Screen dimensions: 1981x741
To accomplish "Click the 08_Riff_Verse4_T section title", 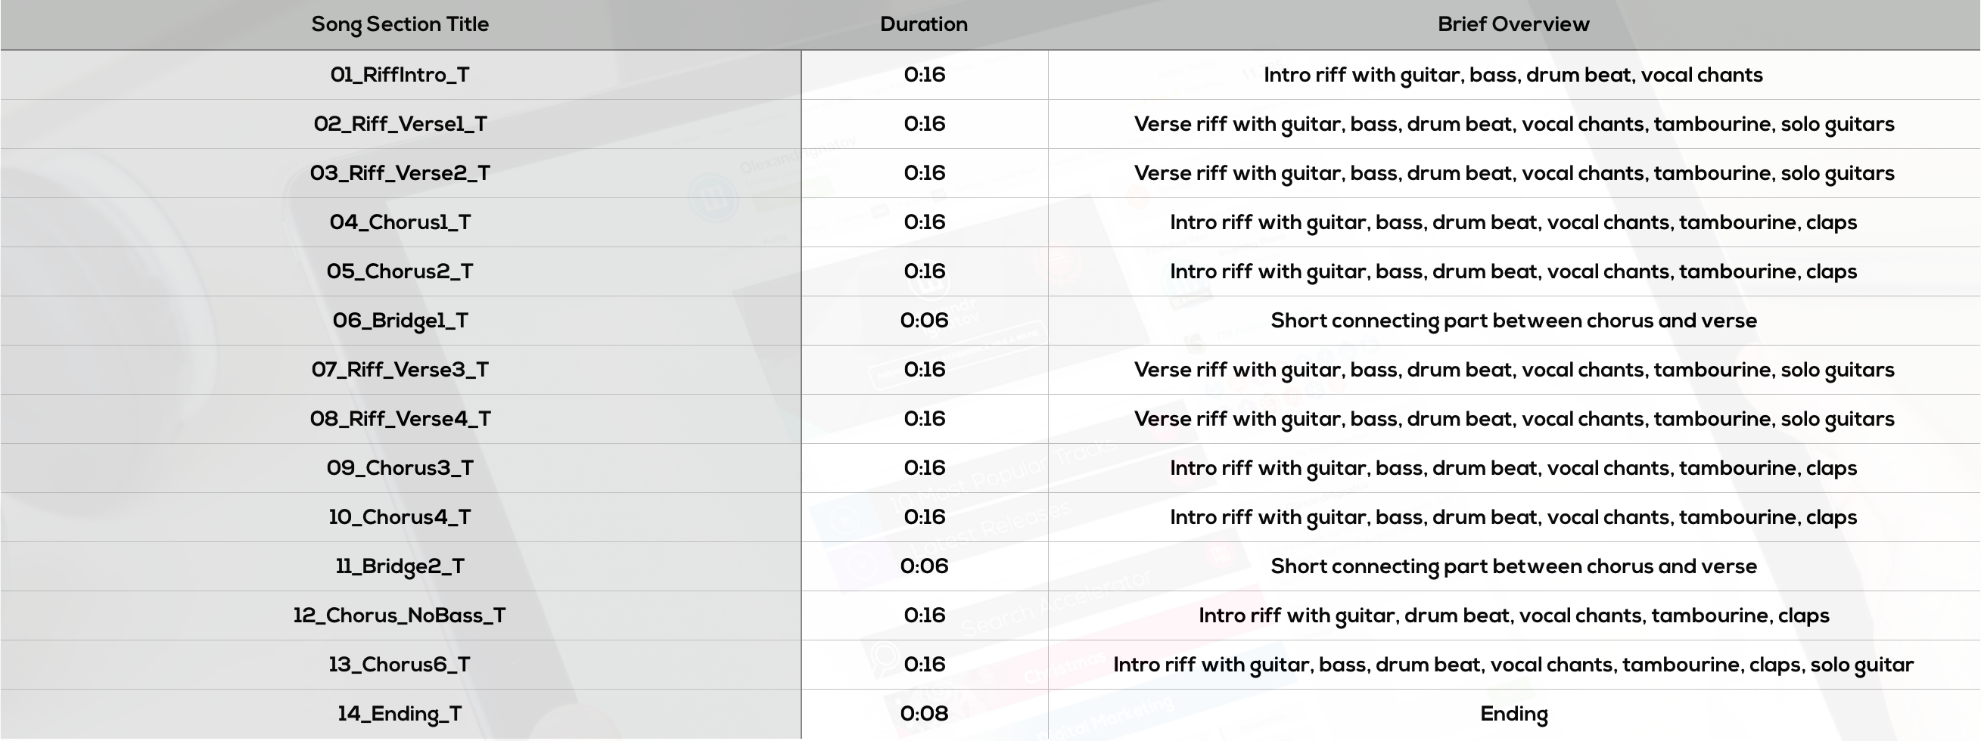I will pyautogui.click(x=400, y=420).
